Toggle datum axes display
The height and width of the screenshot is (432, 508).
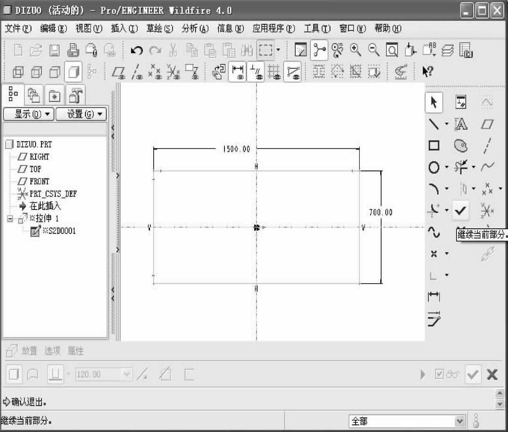tap(137, 72)
